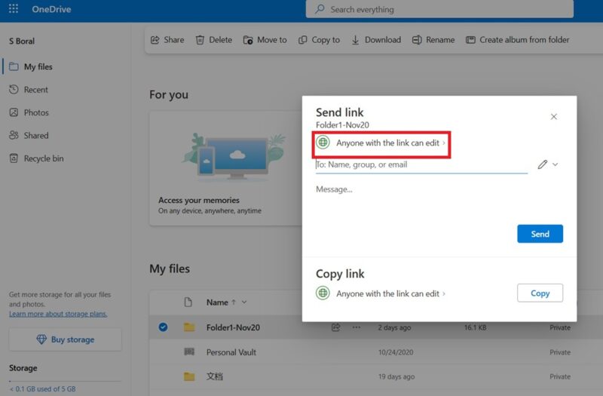This screenshot has width=603, height=396.
Task: Open the Folder1-Nov20 folder
Action: pos(233,327)
